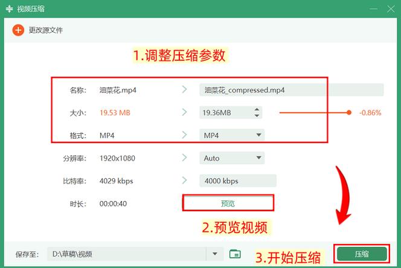Viewport: 401px width, 268px height.
Task: Open the save path dropdown arrow
Action: click(215, 254)
